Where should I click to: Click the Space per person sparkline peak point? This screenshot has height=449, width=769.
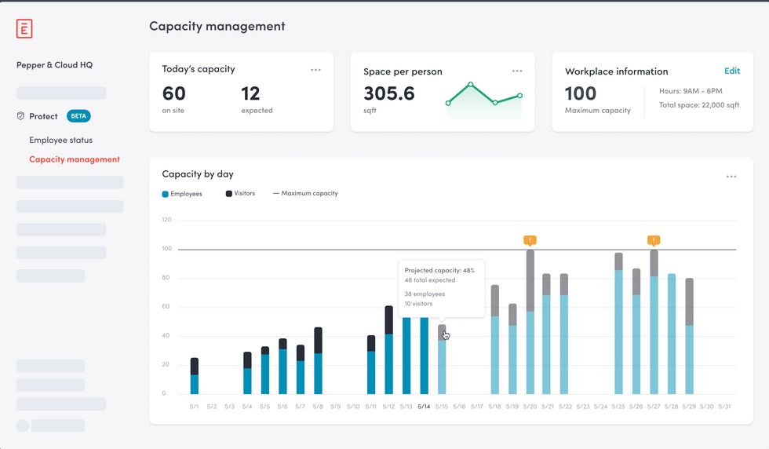coord(471,84)
